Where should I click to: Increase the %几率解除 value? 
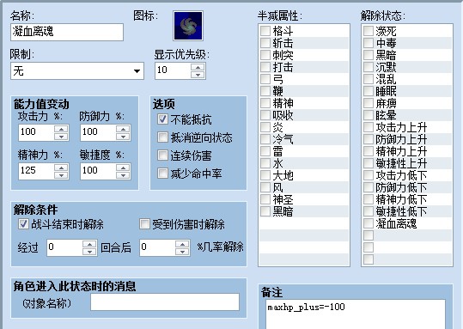click(182, 244)
